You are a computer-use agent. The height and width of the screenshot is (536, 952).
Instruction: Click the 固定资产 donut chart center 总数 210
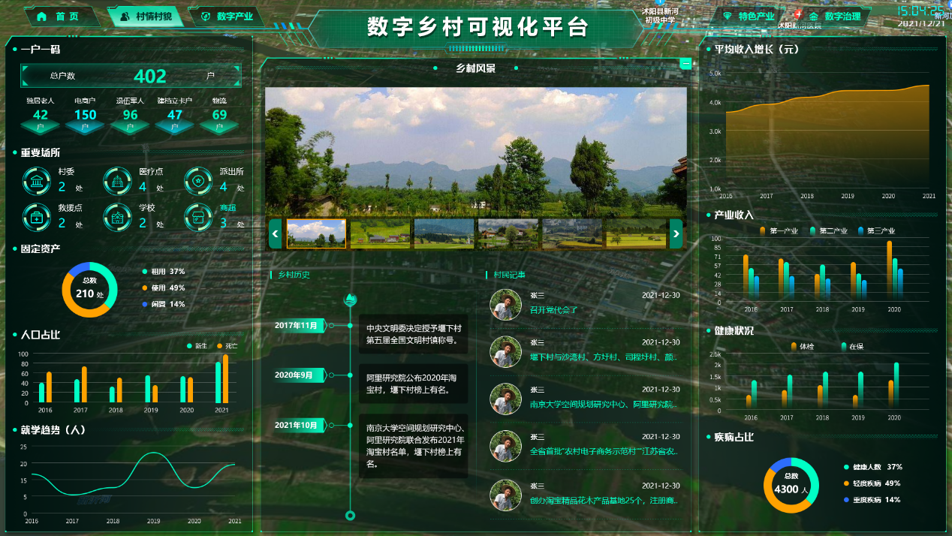coord(89,289)
